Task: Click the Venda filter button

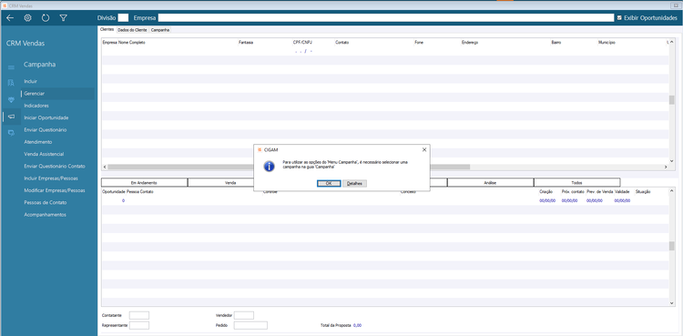Action: (x=231, y=183)
